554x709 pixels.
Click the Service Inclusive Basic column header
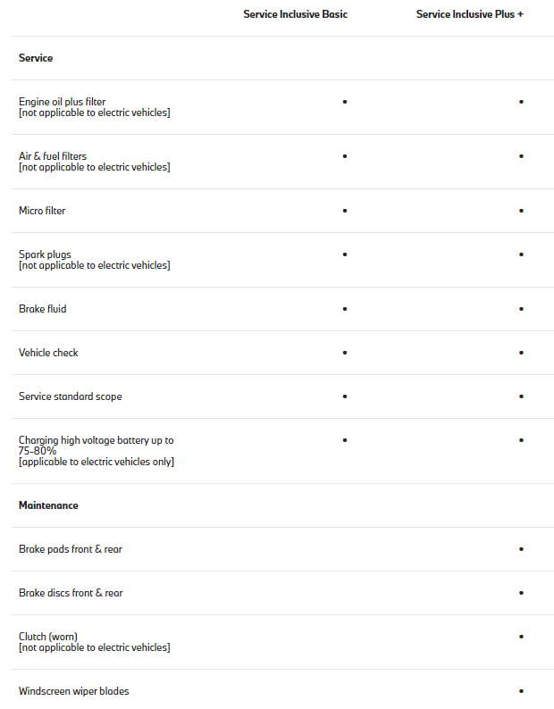[295, 14]
